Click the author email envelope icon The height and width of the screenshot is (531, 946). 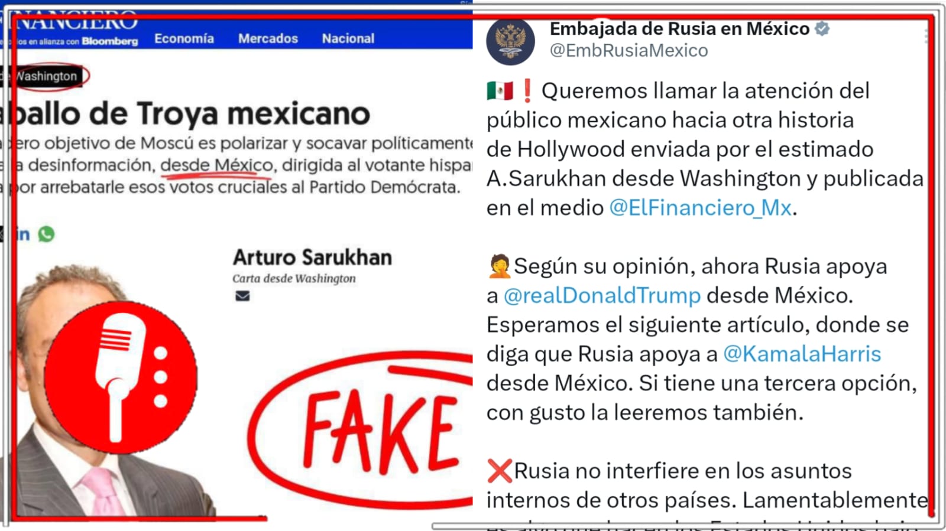(x=242, y=296)
